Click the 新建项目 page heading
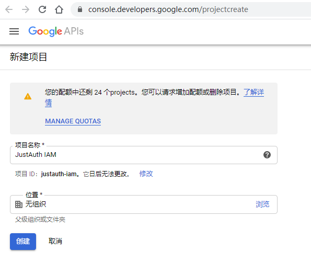 tap(28, 57)
